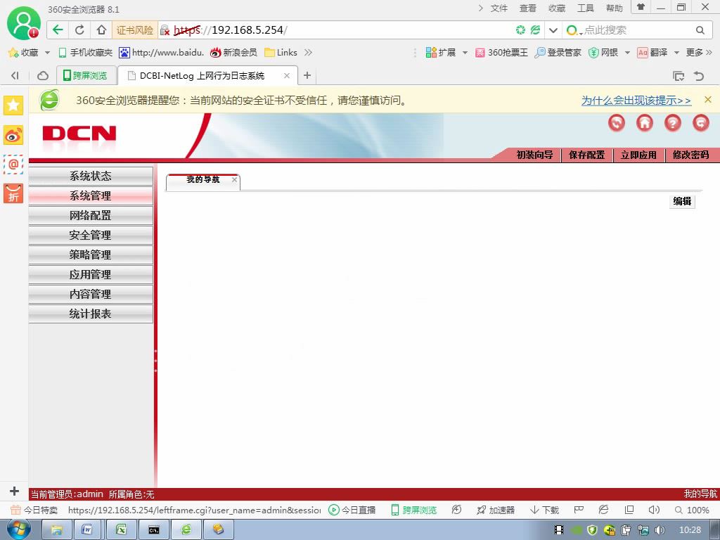Expand the 翻译 dropdown arrow
The height and width of the screenshot is (540, 720).
point(676,53)
